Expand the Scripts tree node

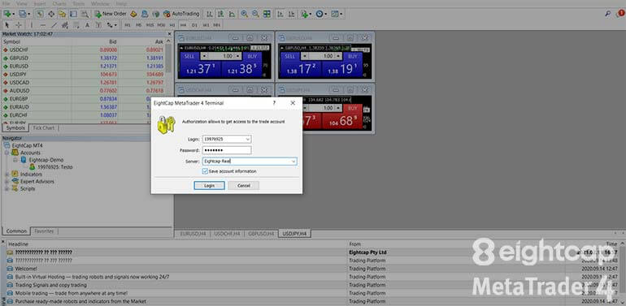[x=7, y=188]
